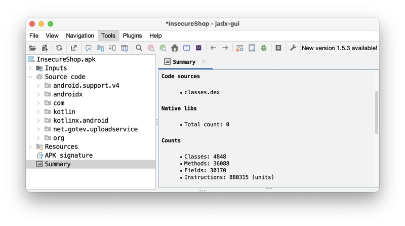Click the green bug debugger icon
The image size is (405, 226).
pyautogui.click(x=264, y=48)
